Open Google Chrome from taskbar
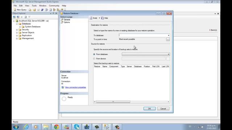 (x=57, y=127)
